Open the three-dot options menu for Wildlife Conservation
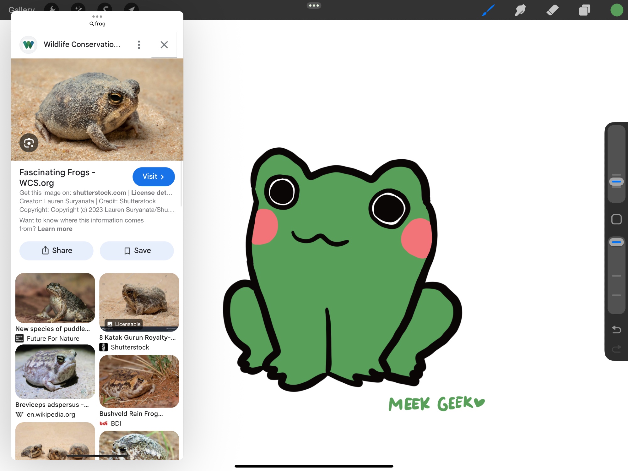This screenshot has height=471, width=628. [139, 45]
